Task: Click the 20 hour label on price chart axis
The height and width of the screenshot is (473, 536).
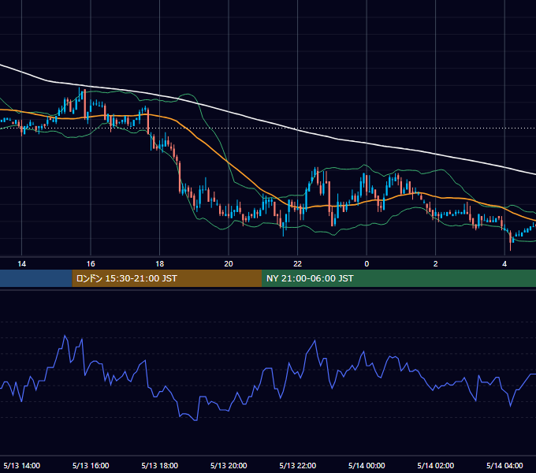Action: pyautogui.click(x=229, y=264)
